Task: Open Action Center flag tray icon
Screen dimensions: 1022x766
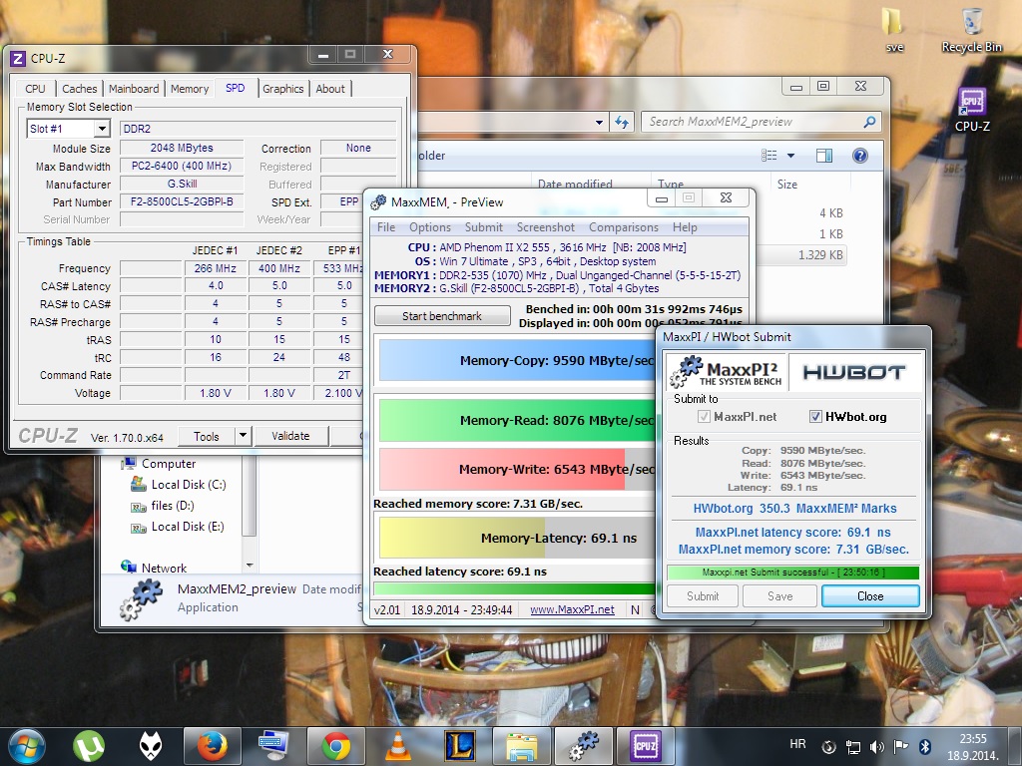Action: click(x=901, y=746)
